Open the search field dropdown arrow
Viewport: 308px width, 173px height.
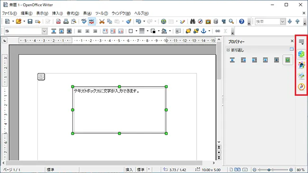point(282,21)
